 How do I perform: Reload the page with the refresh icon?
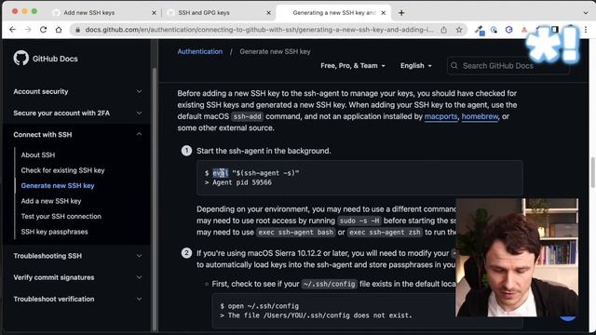coord(43,30)
